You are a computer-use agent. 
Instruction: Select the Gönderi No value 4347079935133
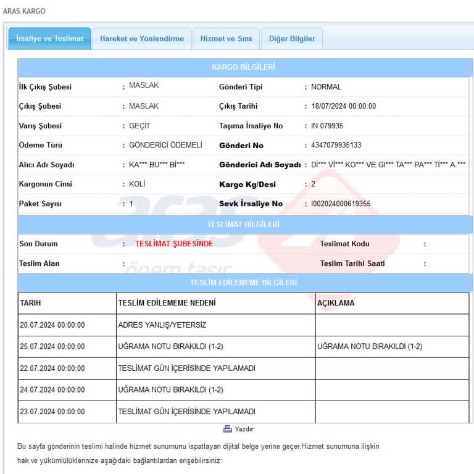pos(336,146)
